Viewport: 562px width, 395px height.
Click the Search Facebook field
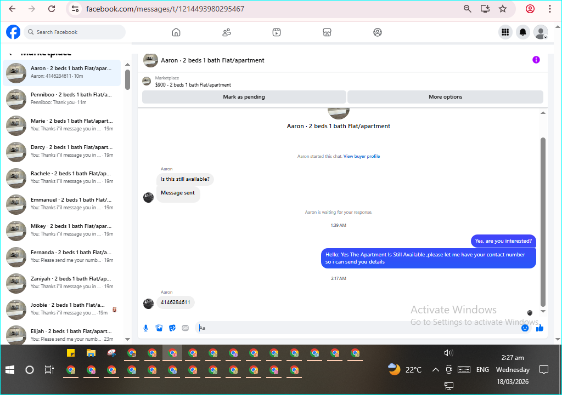click(75, 32)
